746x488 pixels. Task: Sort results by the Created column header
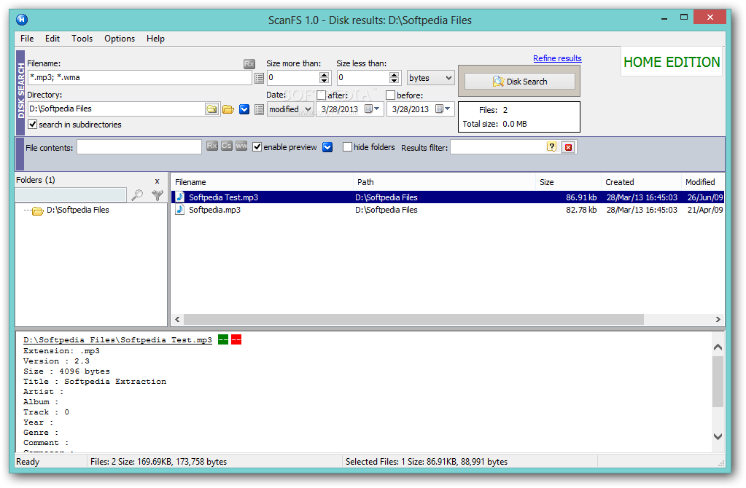pyautogui.click(x=641, y=182)
